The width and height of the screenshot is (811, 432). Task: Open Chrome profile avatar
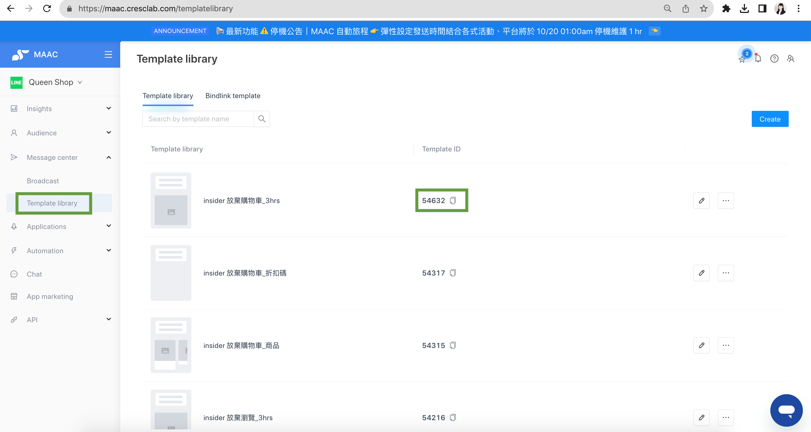(781, 8)
